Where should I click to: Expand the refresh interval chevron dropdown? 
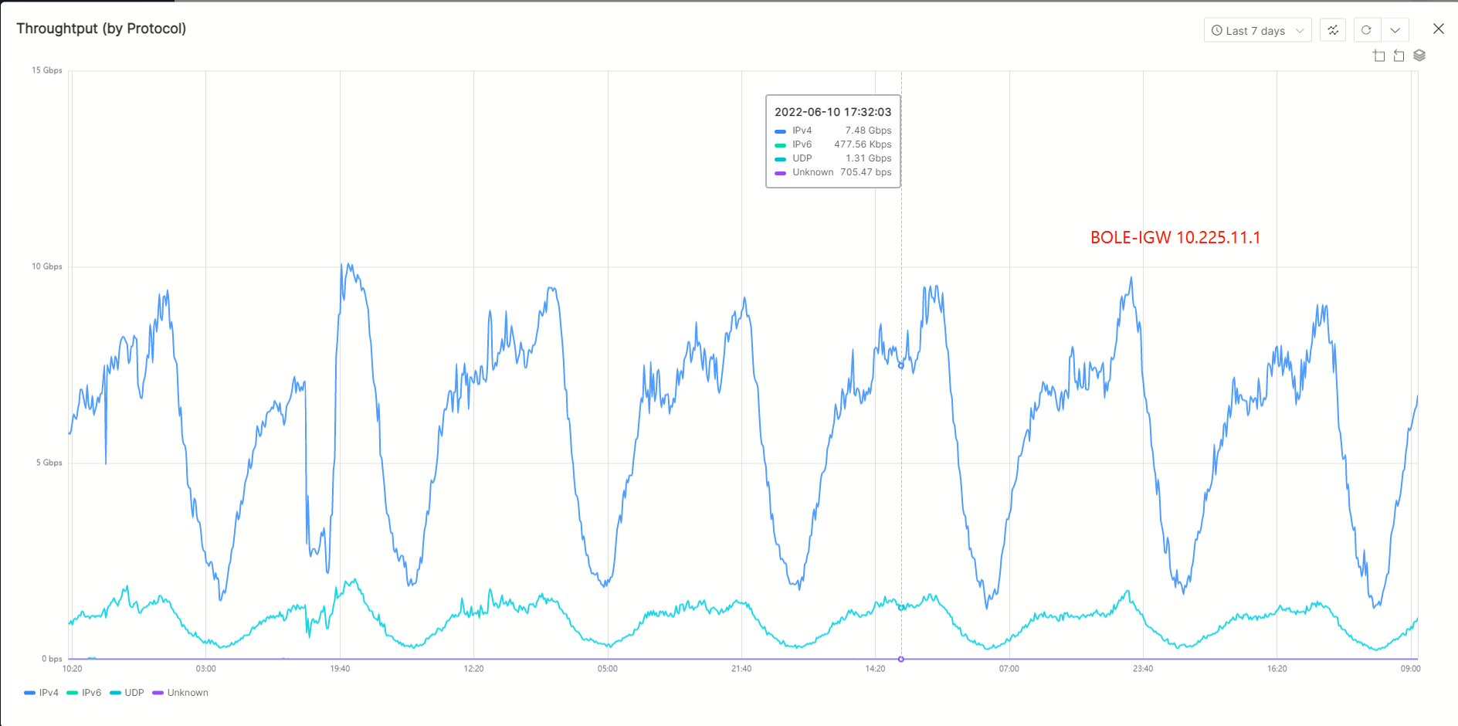click(1395, 30)
